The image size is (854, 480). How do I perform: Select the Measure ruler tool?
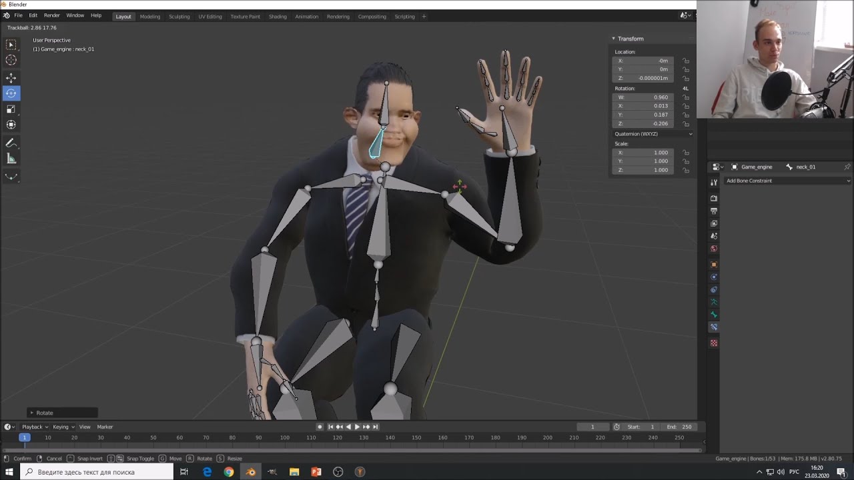(11, 159)
